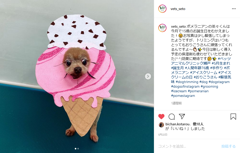
Task: Open the #pomestagram hashtag
Action: pos(183,96)
